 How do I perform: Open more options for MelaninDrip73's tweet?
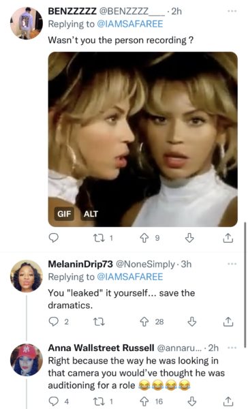coord(232,264)
